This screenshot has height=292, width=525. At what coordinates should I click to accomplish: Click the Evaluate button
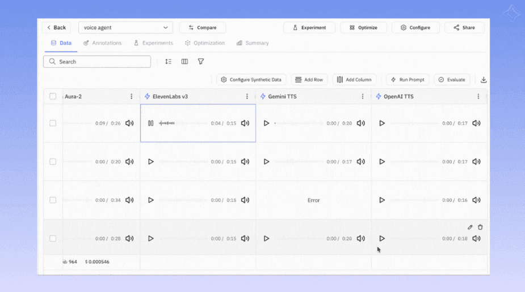(452, 80)
